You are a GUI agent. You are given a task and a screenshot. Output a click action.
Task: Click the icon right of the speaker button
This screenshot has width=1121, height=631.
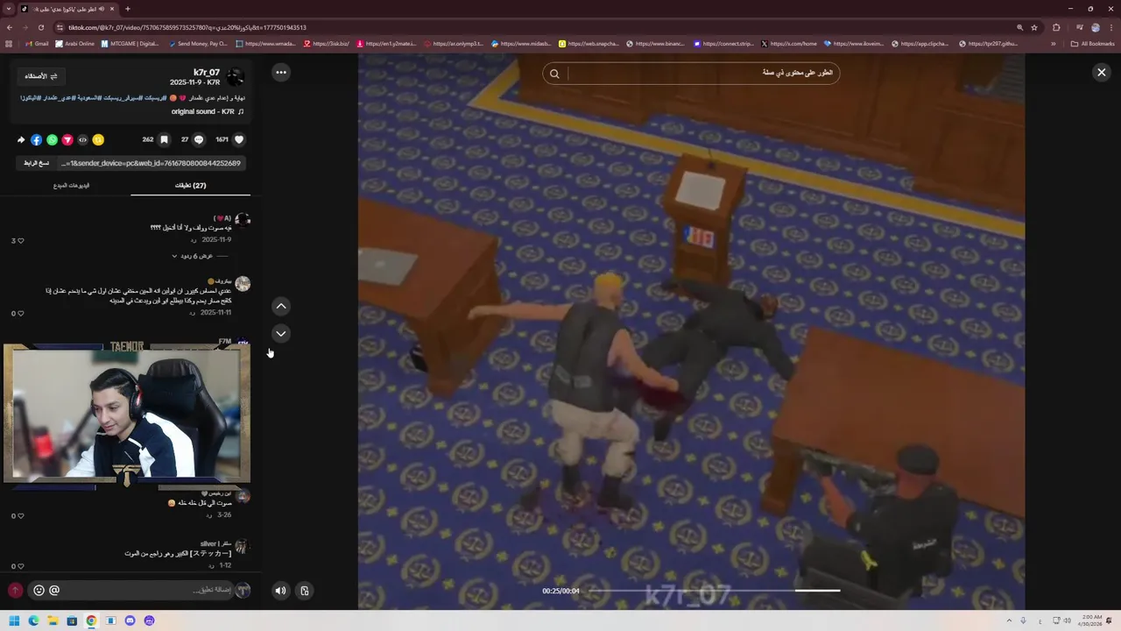tap(304, 591)
